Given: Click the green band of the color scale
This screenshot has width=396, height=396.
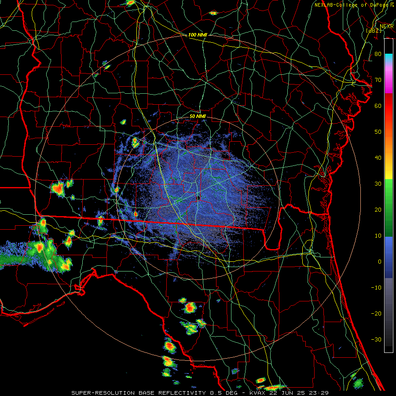Looking at the screenshot, I should [389, 207].
